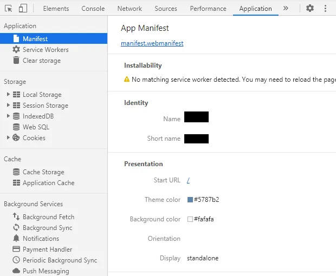Expand the Local Storage tree
The height and width of the screenshot is (276, 336).
coord(8,95)
